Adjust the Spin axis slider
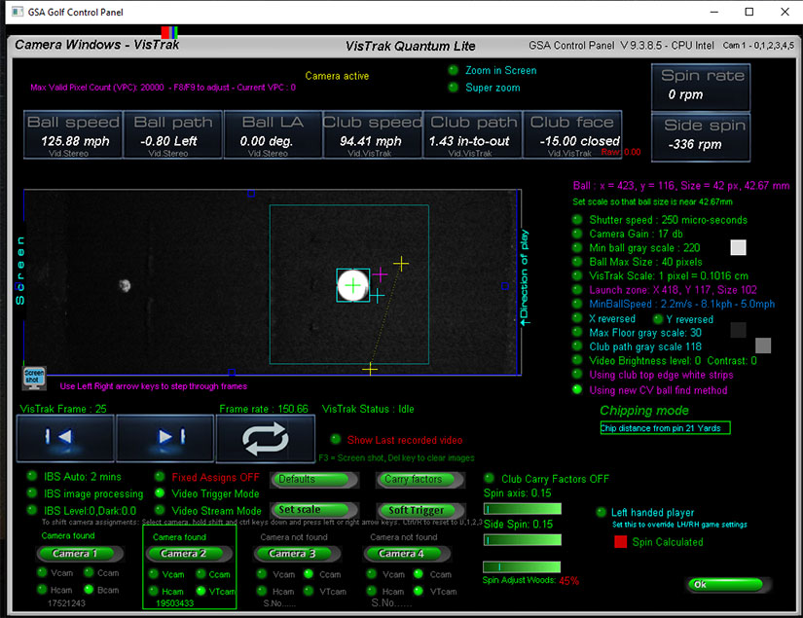 pos(522,509)
